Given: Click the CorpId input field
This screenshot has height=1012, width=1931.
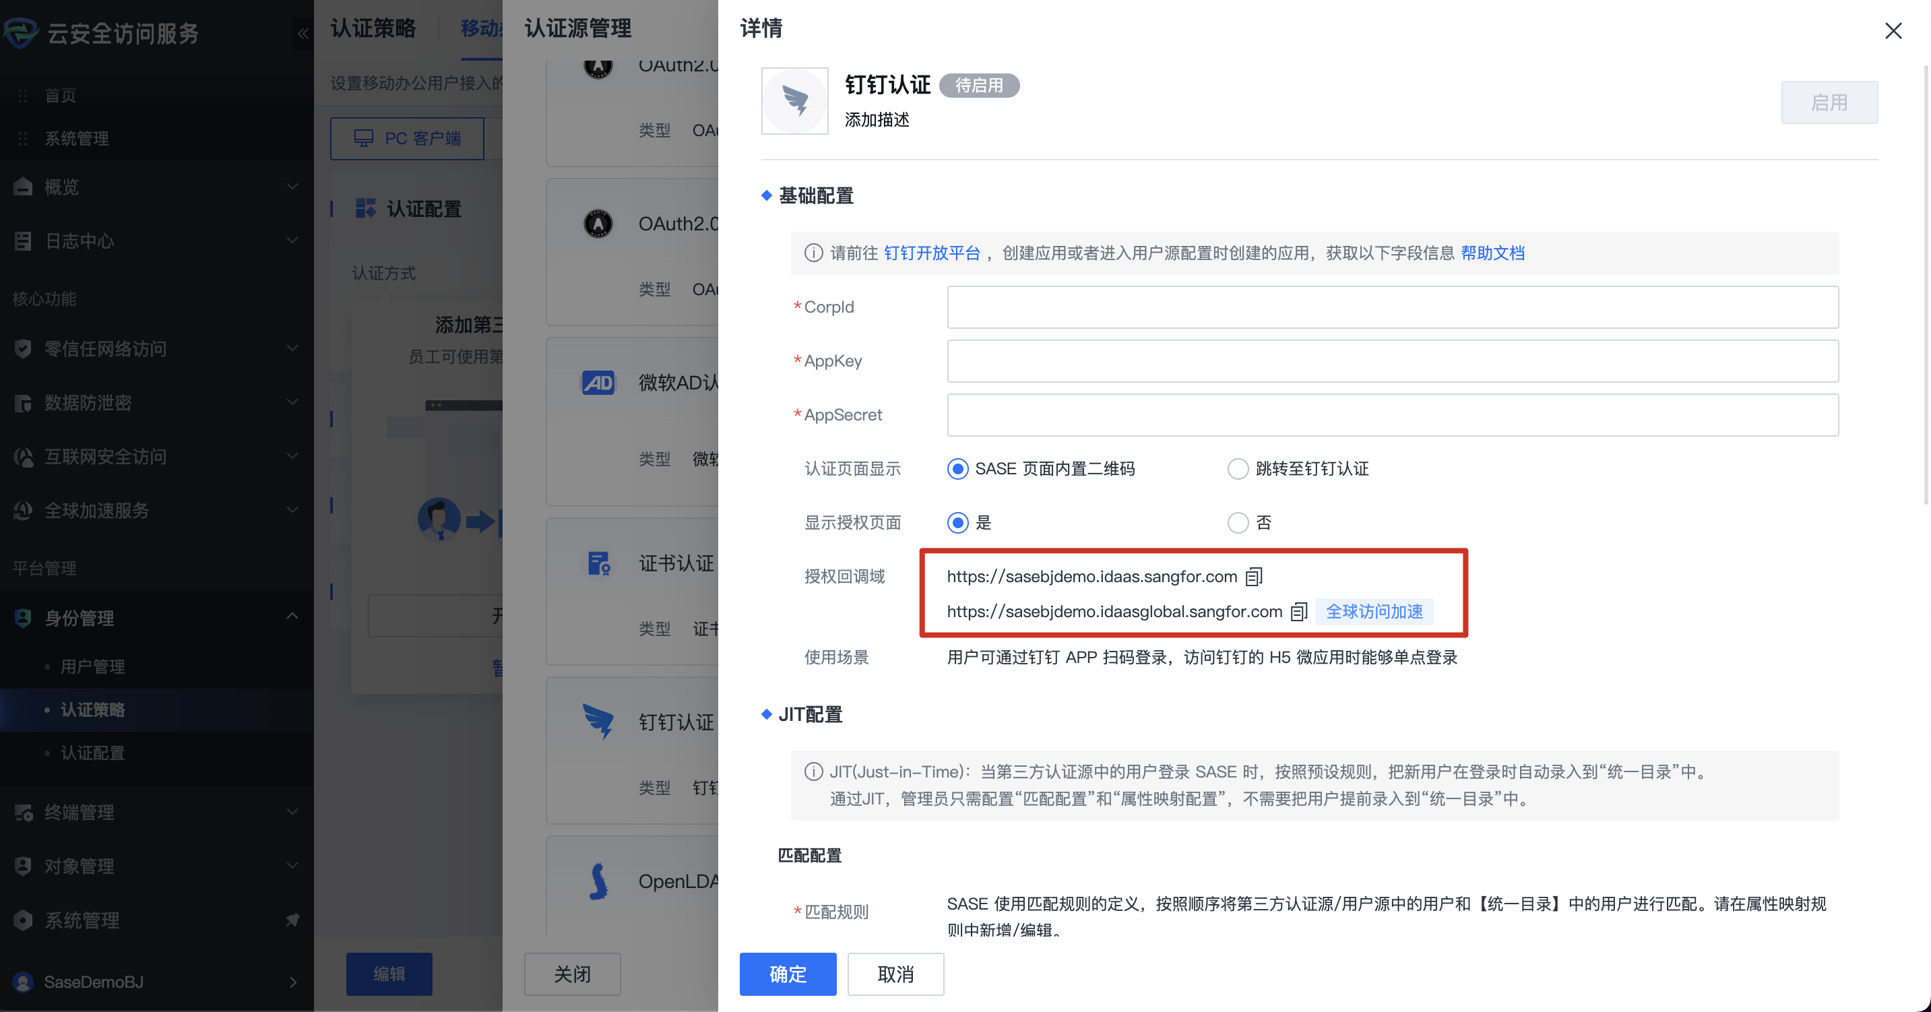Looking at the screenshot, I should [1392, 307].
